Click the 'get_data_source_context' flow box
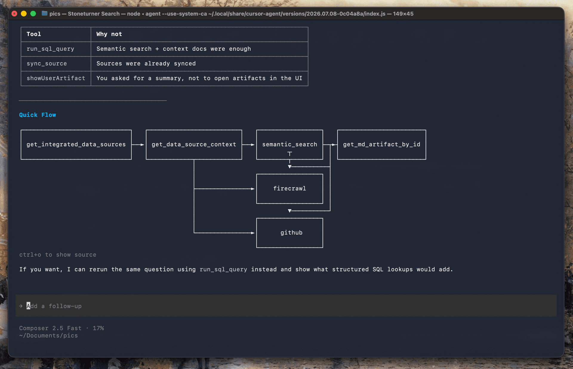 point(194,145)
